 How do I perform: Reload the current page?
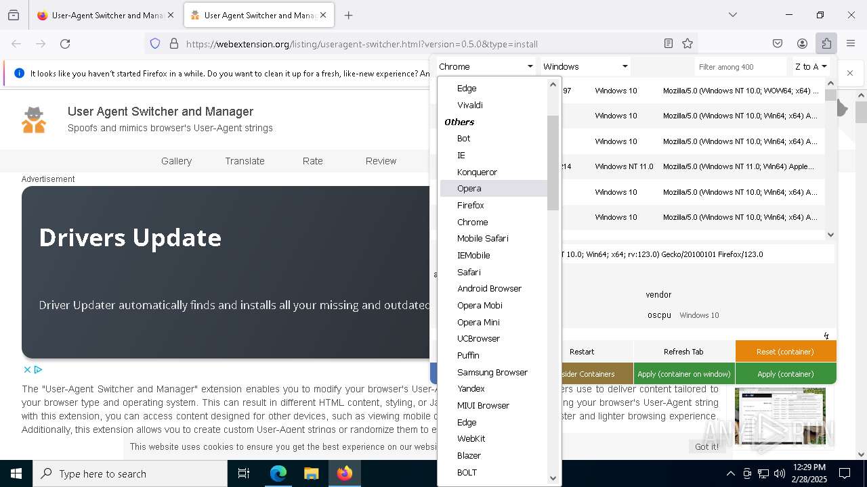coord(65,44)
